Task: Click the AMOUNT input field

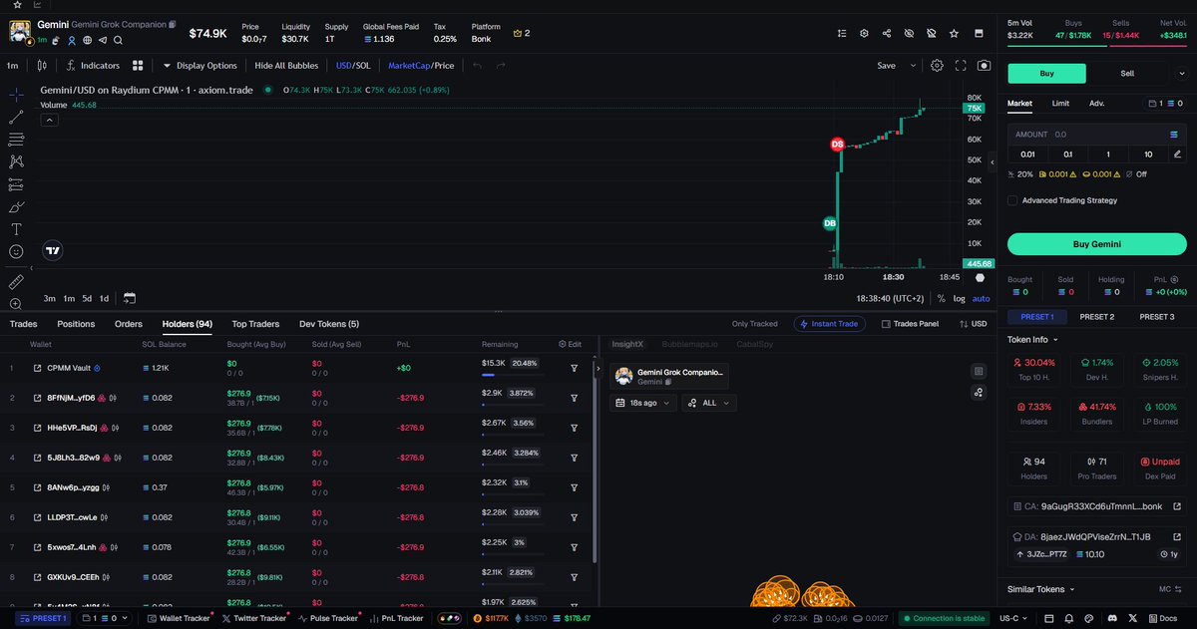Action: click(1096, 134)
